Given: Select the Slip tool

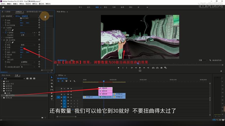Looking at the screenshot, I should pos(52,90).
